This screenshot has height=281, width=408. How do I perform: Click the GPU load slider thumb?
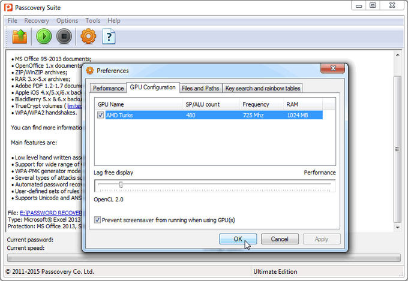pos(121,185)
